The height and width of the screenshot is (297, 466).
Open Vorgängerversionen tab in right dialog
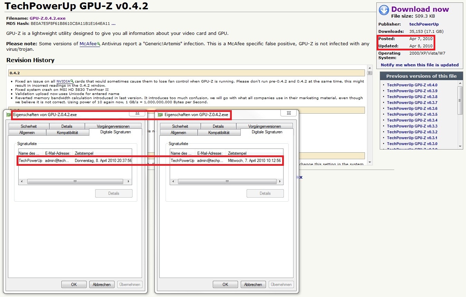click(x=265, y=126)
